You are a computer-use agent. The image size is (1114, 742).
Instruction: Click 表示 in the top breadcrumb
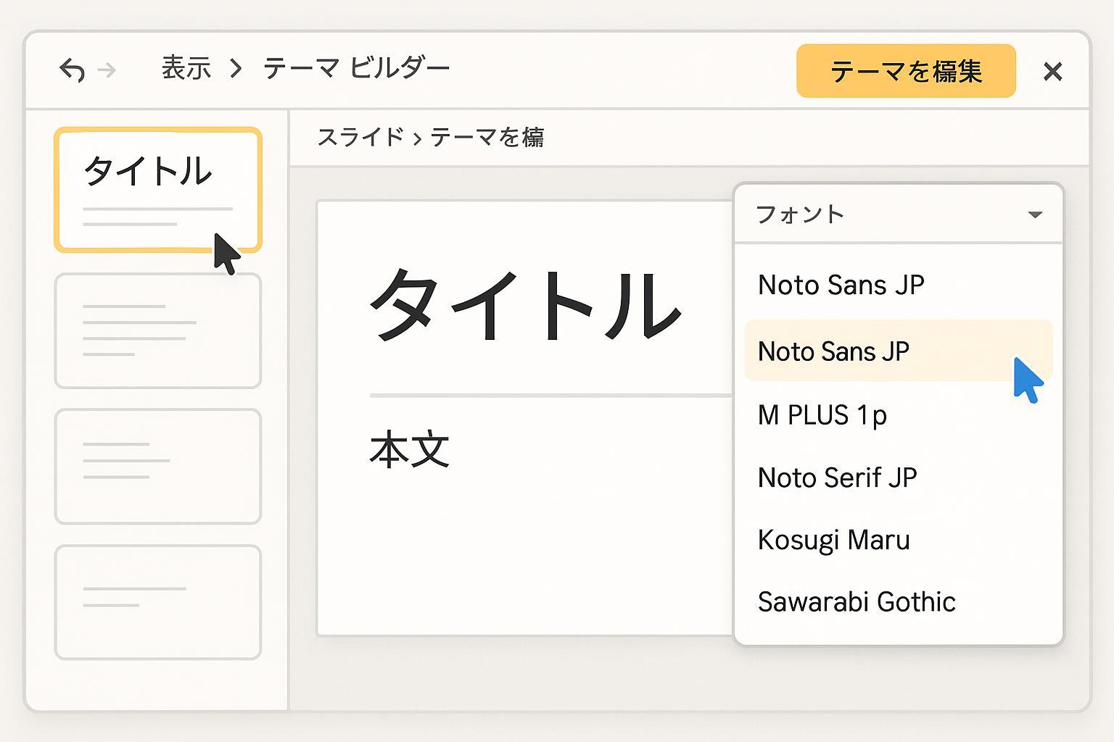pyautogui.click(x=186, y=69)
